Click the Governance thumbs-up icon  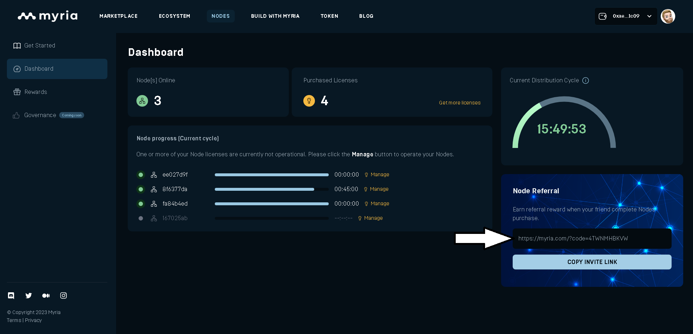pos(16,115)
